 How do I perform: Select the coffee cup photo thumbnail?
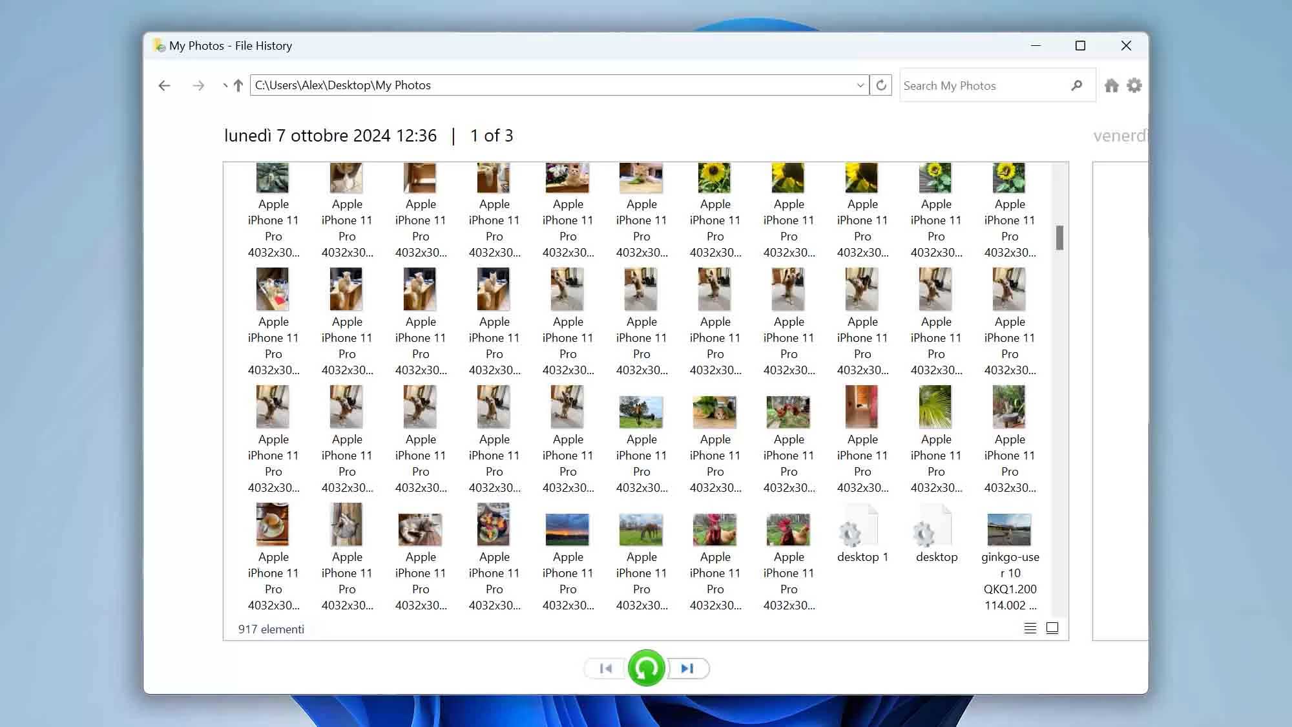pyautogui.click(x=273, y=524)
